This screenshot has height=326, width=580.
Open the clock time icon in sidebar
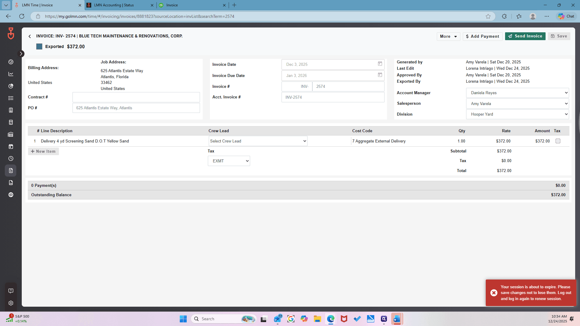click(11, 158)
